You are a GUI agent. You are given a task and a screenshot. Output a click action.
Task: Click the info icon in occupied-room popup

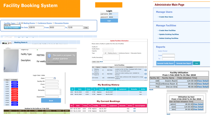(x=49, y=56)
